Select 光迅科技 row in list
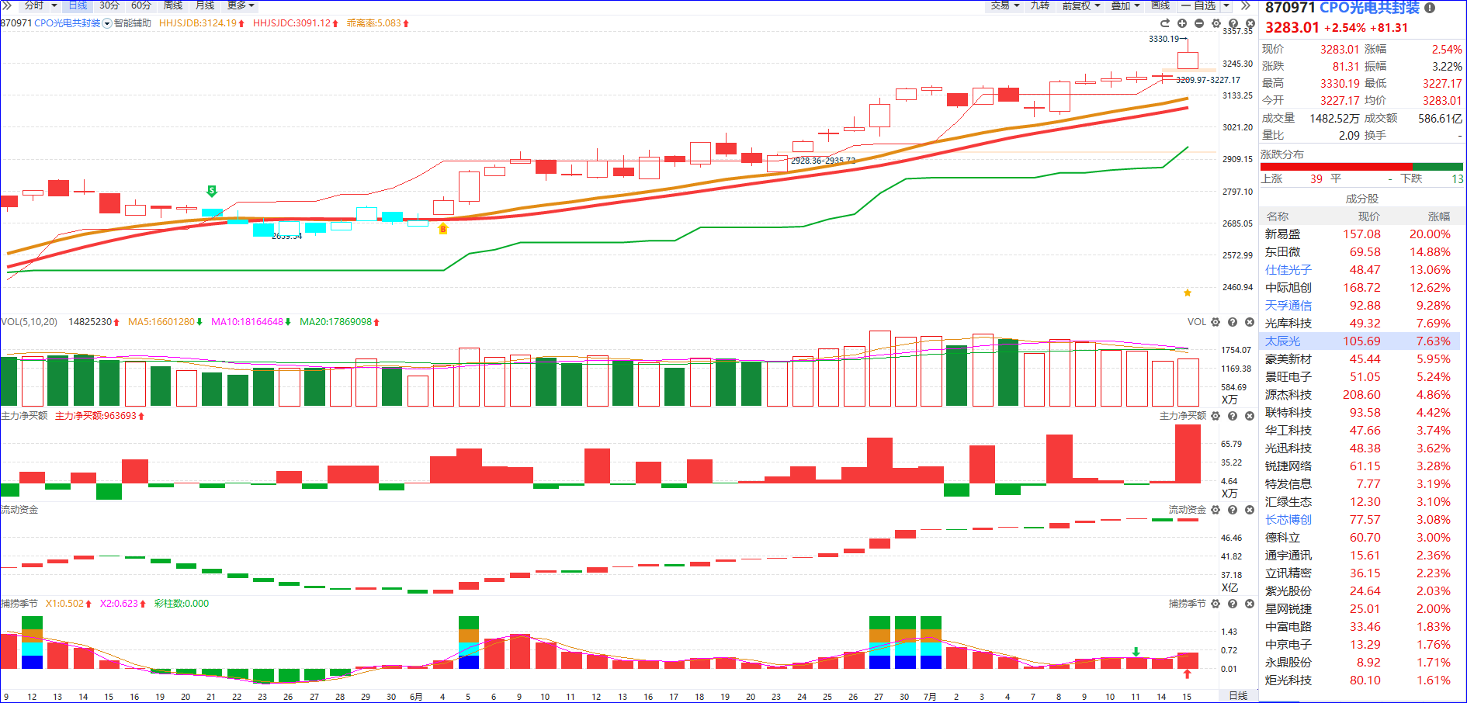Viewport: 1467px width, 703px height. (x=1359, y=448)
